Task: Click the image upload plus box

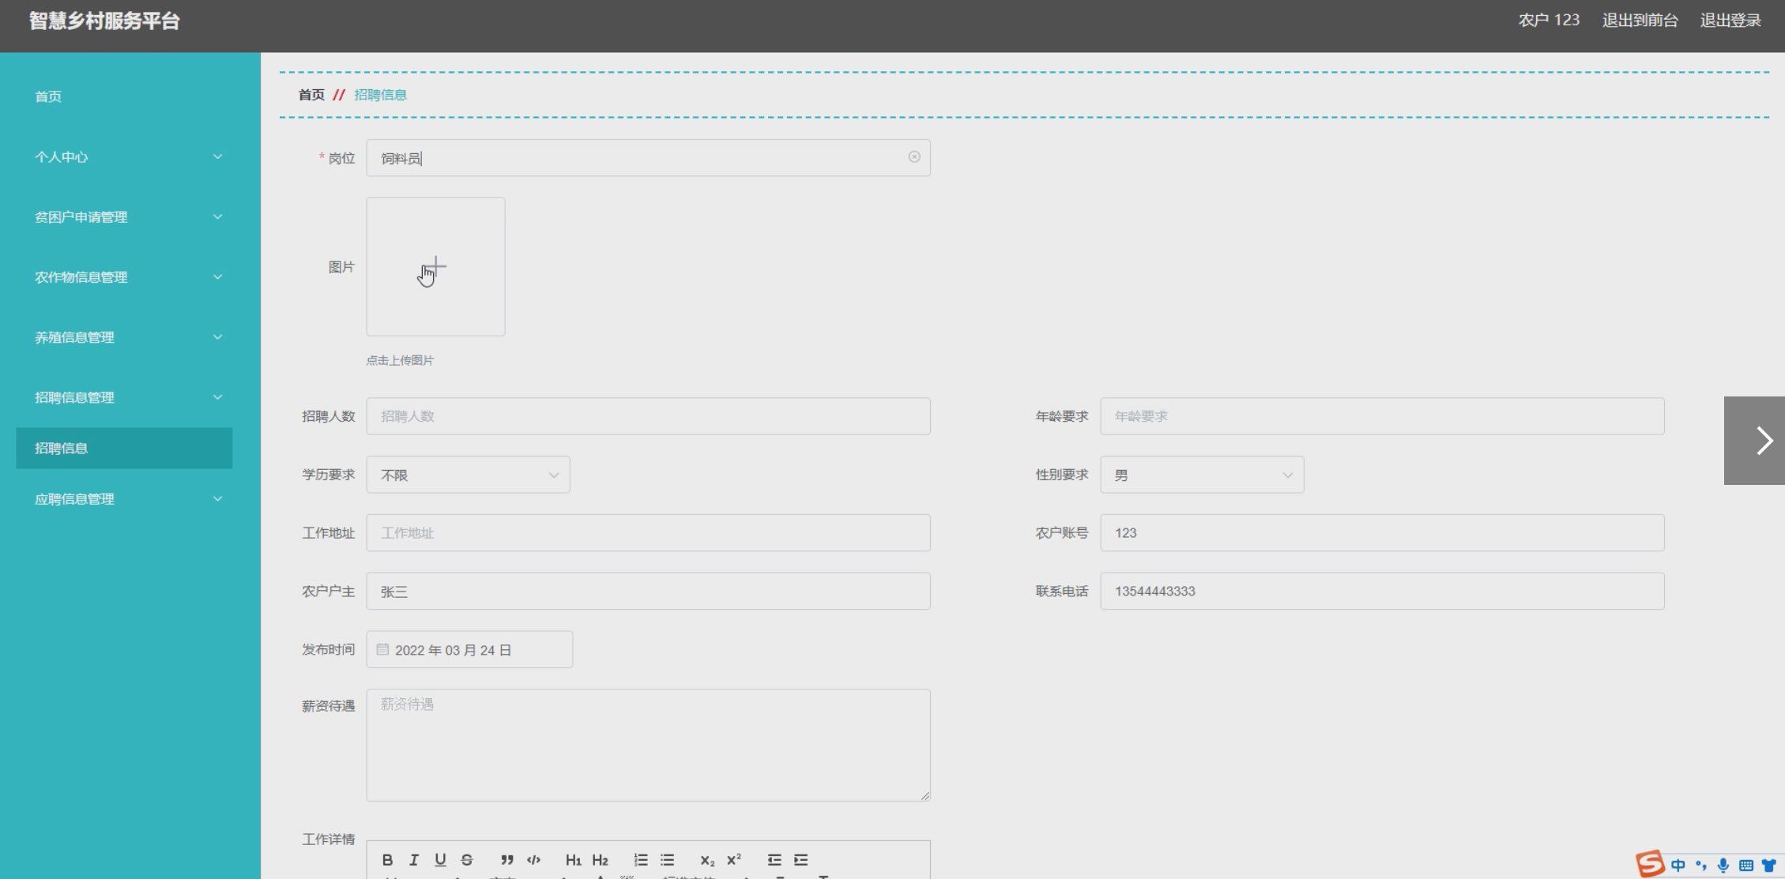Action: (435, 267)
